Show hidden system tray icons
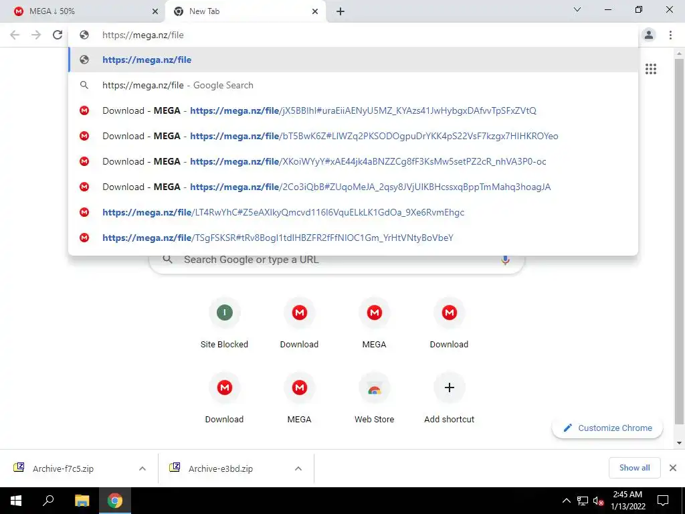The height and width of the screenshot is (514, 685). tap(566, 501)
